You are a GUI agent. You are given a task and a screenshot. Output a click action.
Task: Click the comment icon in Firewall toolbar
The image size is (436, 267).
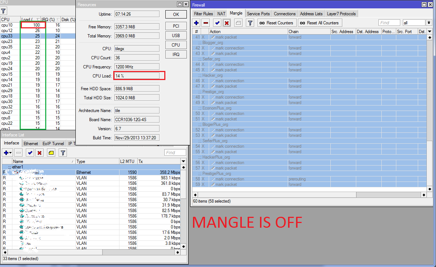(238, 23)
